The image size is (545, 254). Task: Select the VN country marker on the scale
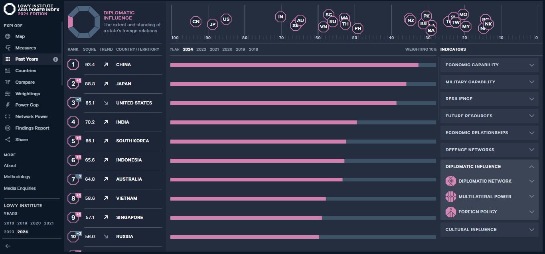pyautogui.click(x=324, y=27)
